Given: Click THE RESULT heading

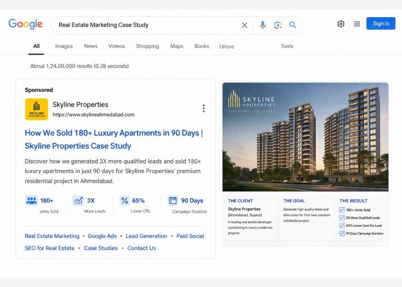Looking at the screenshot, I should tap(353, 201).
